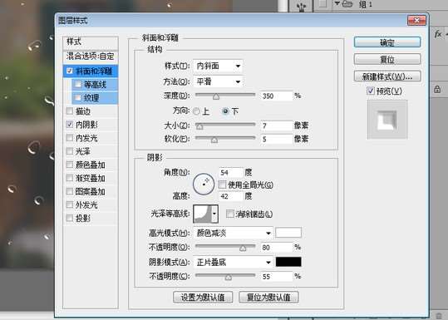Uncheck the 内阴影 checkbox
Screen dimensions: 448x320
[x=70, y=125]
